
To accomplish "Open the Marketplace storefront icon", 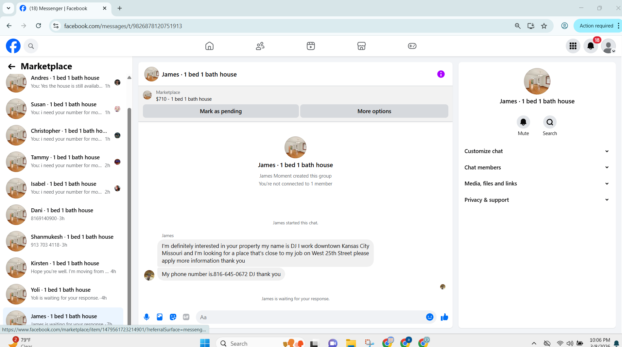I will pyautogui.click(x=361, y=46).
